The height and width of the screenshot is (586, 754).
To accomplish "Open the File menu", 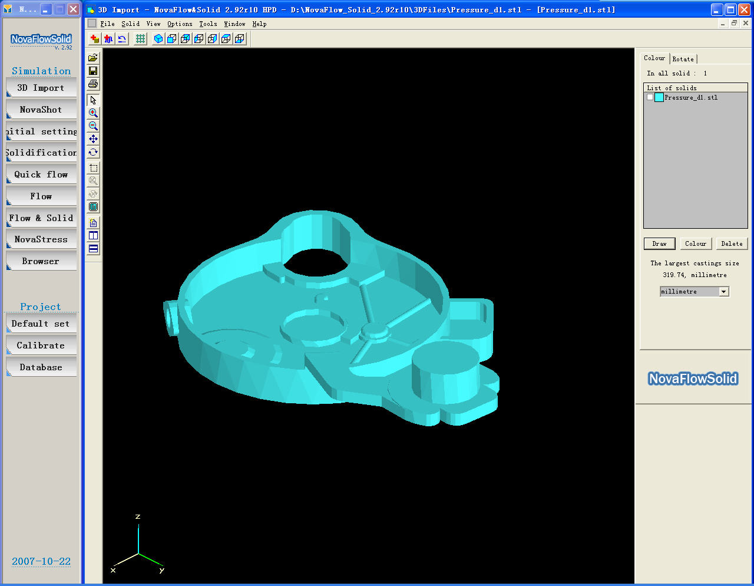I will (107, 24).
